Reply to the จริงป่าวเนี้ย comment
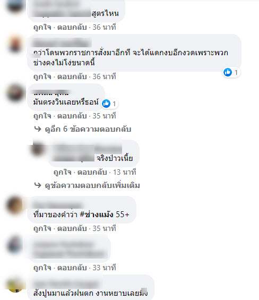The image size is (259, 300). coord(92,172)
